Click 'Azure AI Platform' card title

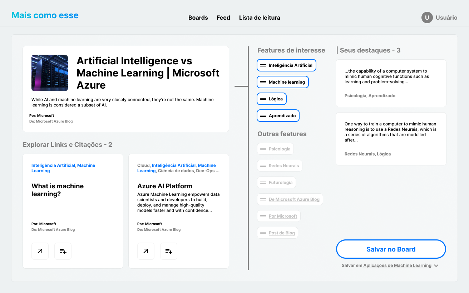[165, 186]
